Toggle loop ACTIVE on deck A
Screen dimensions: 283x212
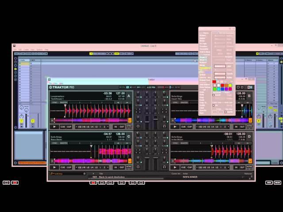pyautogui.click(x=129, y=126)
